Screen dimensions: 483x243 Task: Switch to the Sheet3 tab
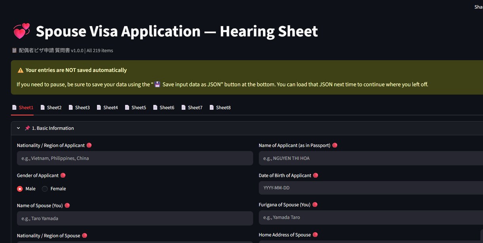coord(79,107)
